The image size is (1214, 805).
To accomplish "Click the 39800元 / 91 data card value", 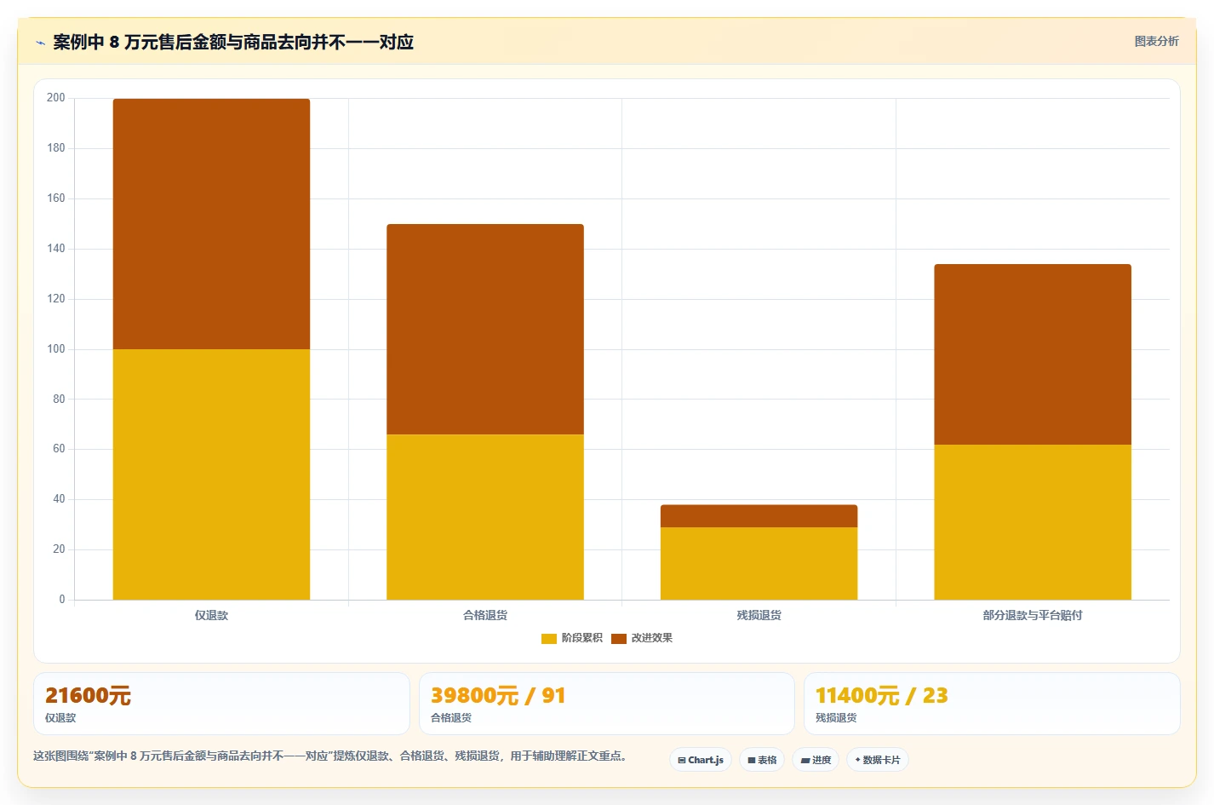I will (x=498, y=696).
